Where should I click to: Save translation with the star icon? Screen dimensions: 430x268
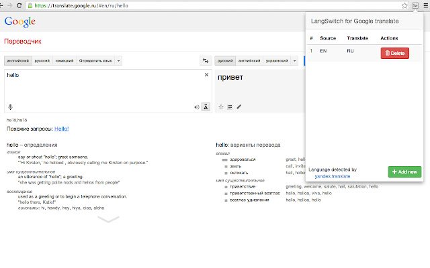point(221,107)
